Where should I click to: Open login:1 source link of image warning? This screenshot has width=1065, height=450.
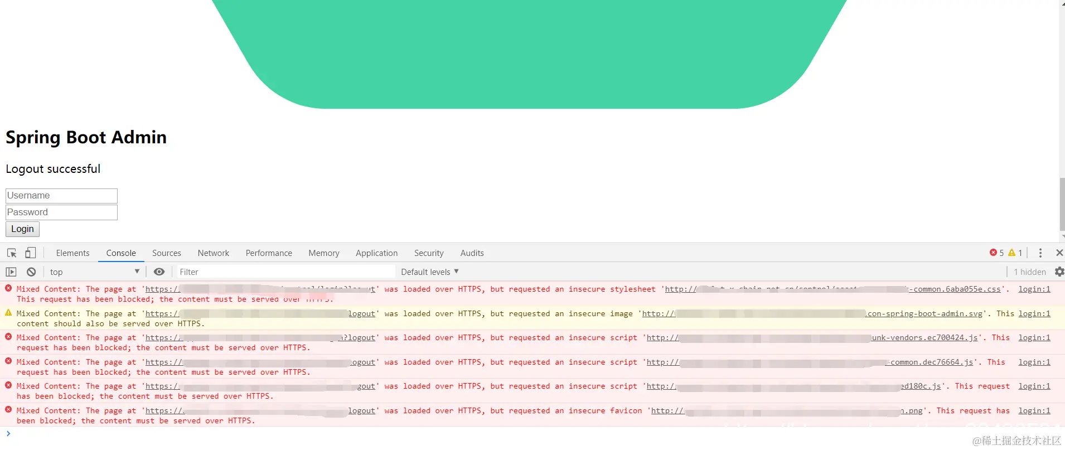coord(1034,313)
